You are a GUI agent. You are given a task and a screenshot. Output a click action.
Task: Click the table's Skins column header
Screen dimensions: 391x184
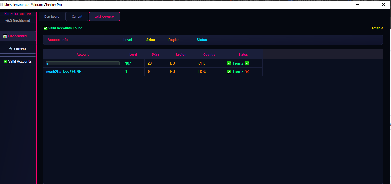point(156,54)
